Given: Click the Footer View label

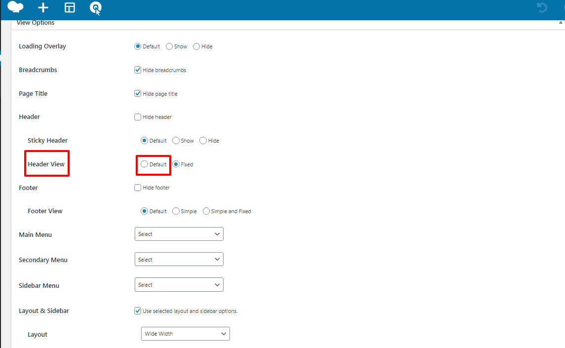Looking at the screenshot, I should [45, 211].
